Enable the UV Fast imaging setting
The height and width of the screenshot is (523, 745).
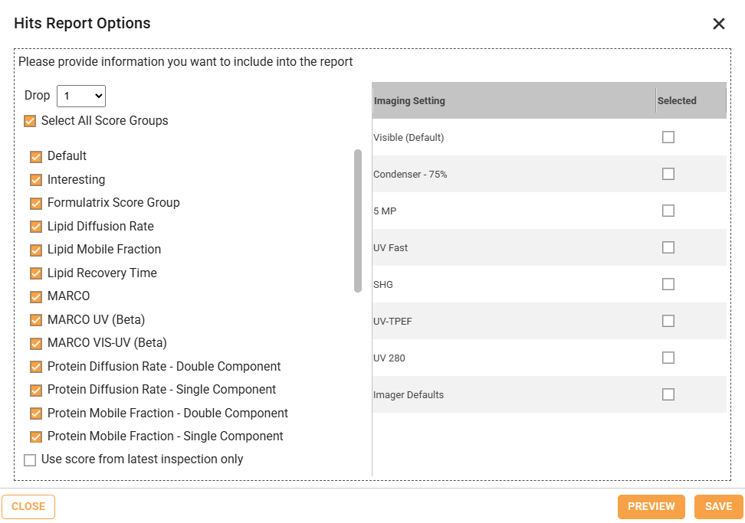point(668,247)
